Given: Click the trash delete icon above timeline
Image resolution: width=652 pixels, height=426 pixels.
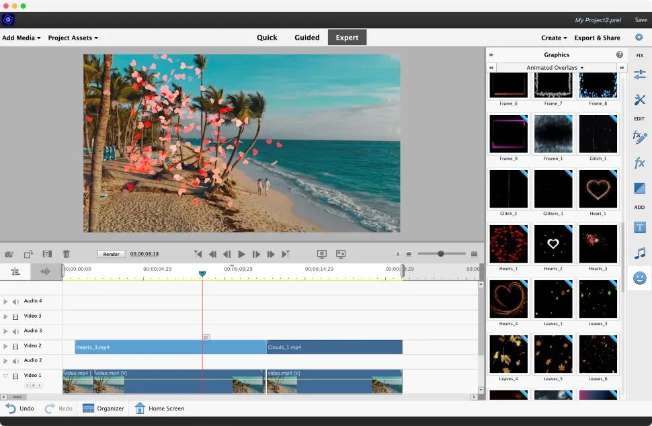Looking at the screenshot, I should pos(66,254).
